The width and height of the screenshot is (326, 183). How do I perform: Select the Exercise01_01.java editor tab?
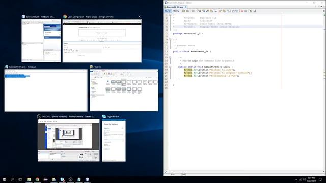click(175, 7)
